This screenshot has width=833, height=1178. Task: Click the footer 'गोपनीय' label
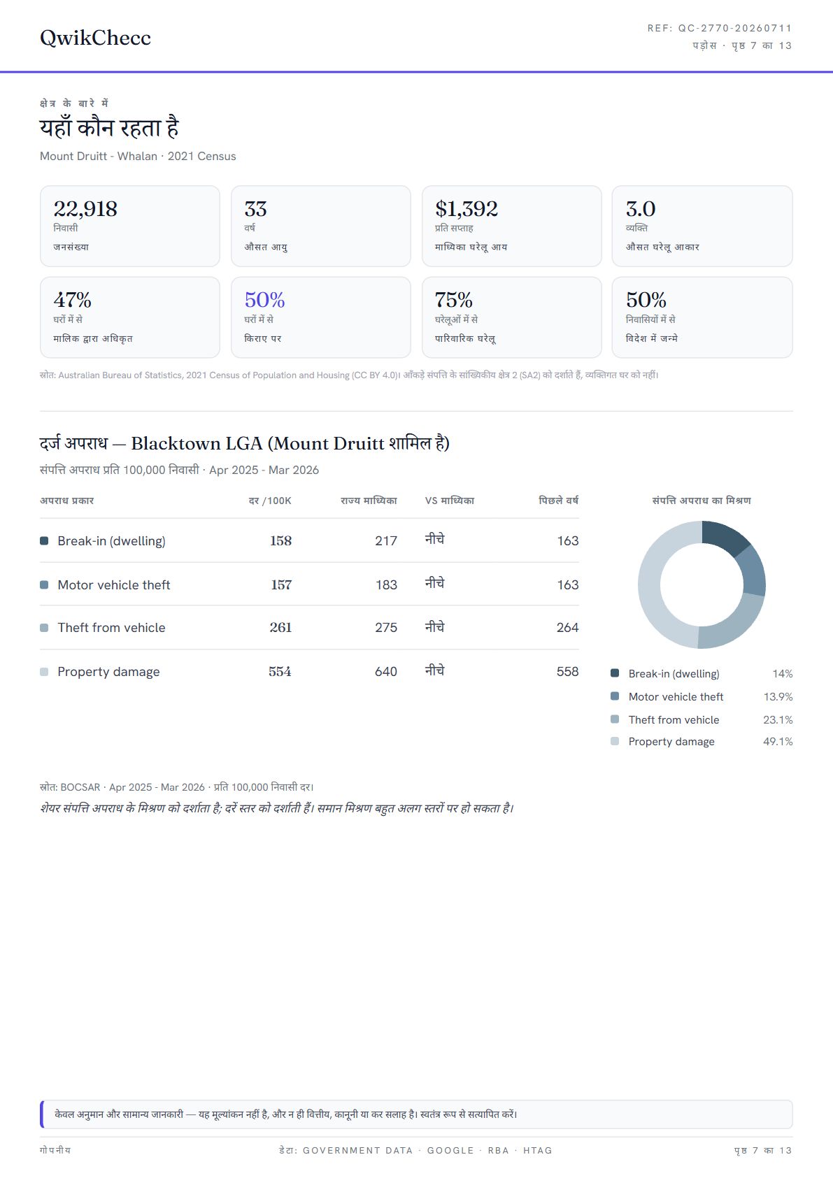tap(55, 1150)
